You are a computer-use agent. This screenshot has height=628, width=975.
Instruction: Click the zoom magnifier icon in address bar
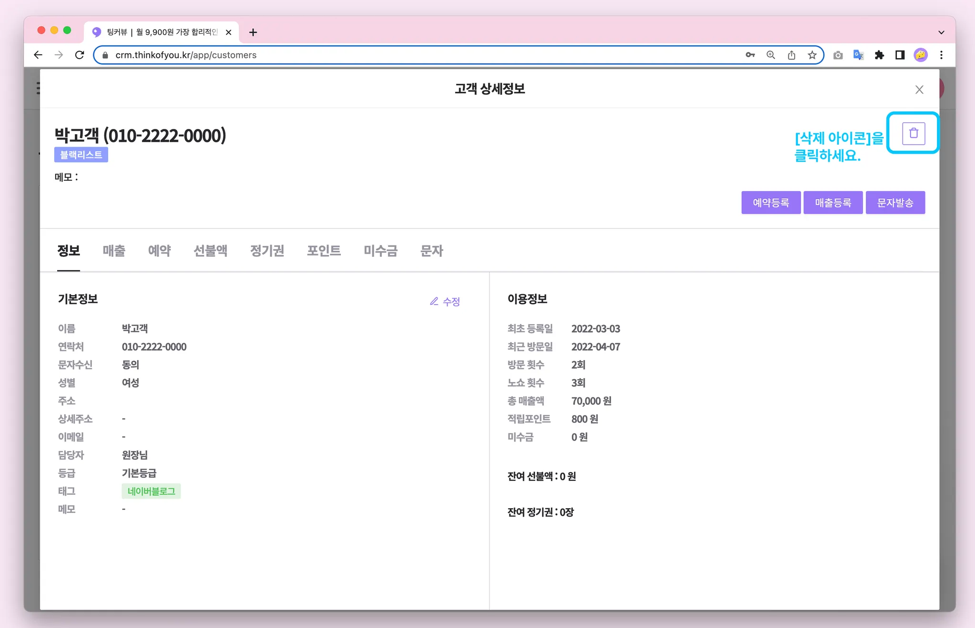tap(771, 55)
